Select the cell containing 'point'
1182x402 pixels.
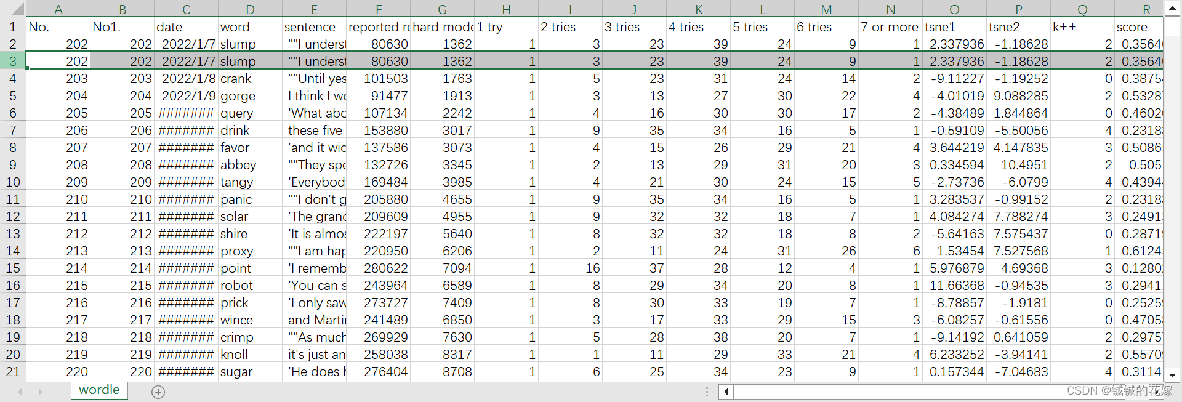(251, 268)
